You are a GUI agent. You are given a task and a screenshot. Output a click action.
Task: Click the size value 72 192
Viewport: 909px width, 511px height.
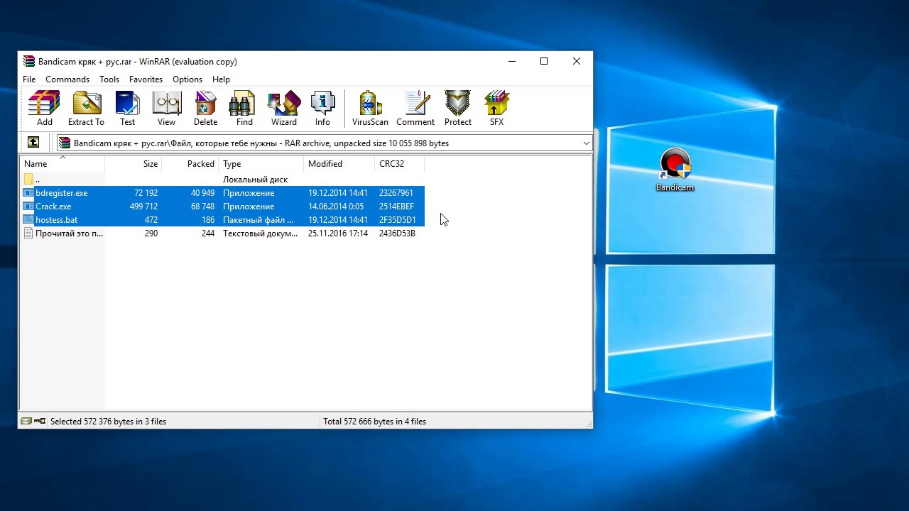pos(146,193)
